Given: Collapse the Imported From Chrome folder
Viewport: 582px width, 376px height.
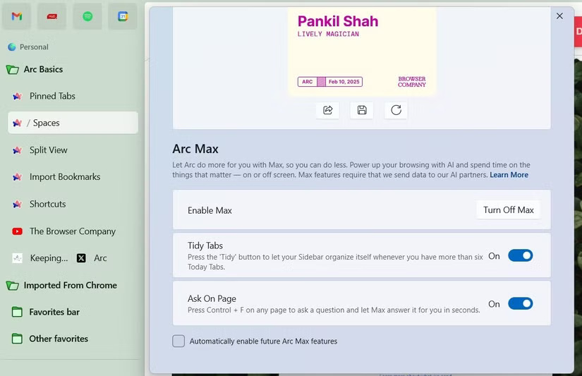Looking at the screenshot, I should [x=61, y=286].
